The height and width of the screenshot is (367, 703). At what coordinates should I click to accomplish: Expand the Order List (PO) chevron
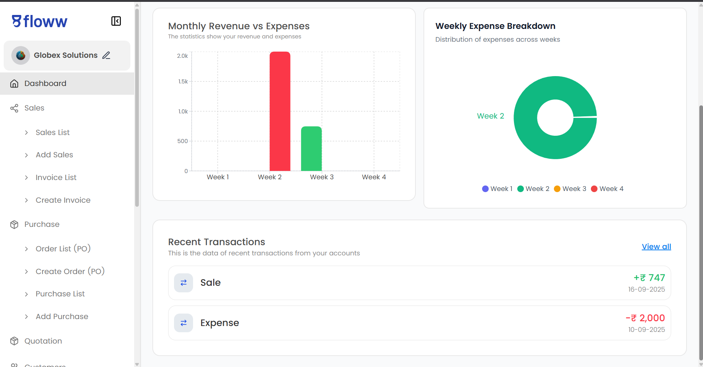(x=26, y=249)
